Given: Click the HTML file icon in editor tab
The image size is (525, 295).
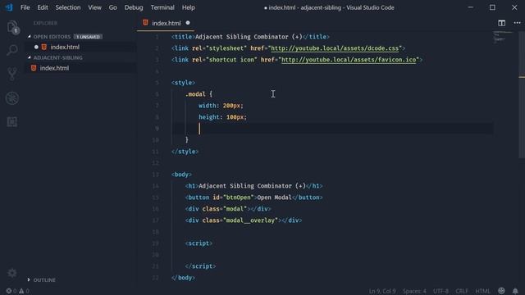Looking at the screenshot, I should click(145, 23).
